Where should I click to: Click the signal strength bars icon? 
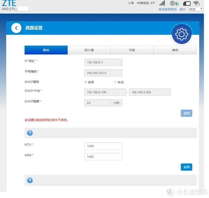point(162,3)
